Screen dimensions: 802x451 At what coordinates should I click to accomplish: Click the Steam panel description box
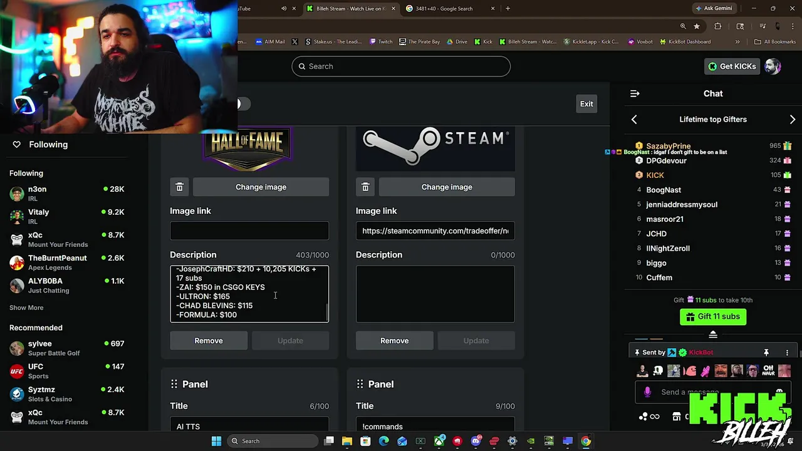[x=435, y=294]
